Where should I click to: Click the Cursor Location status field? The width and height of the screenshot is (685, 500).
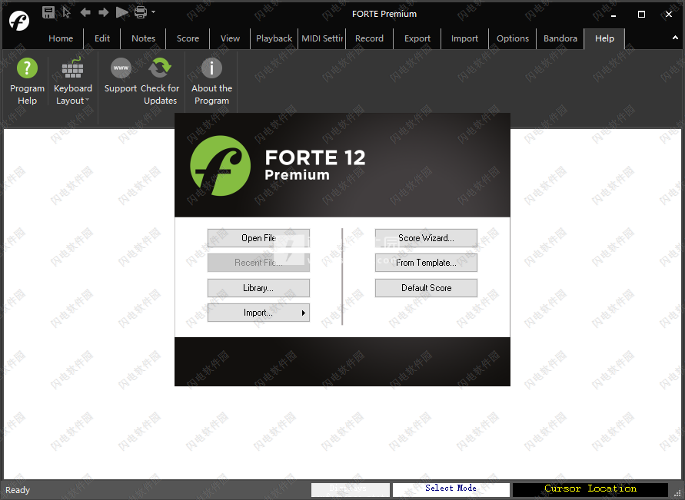[x=590, y=489]
